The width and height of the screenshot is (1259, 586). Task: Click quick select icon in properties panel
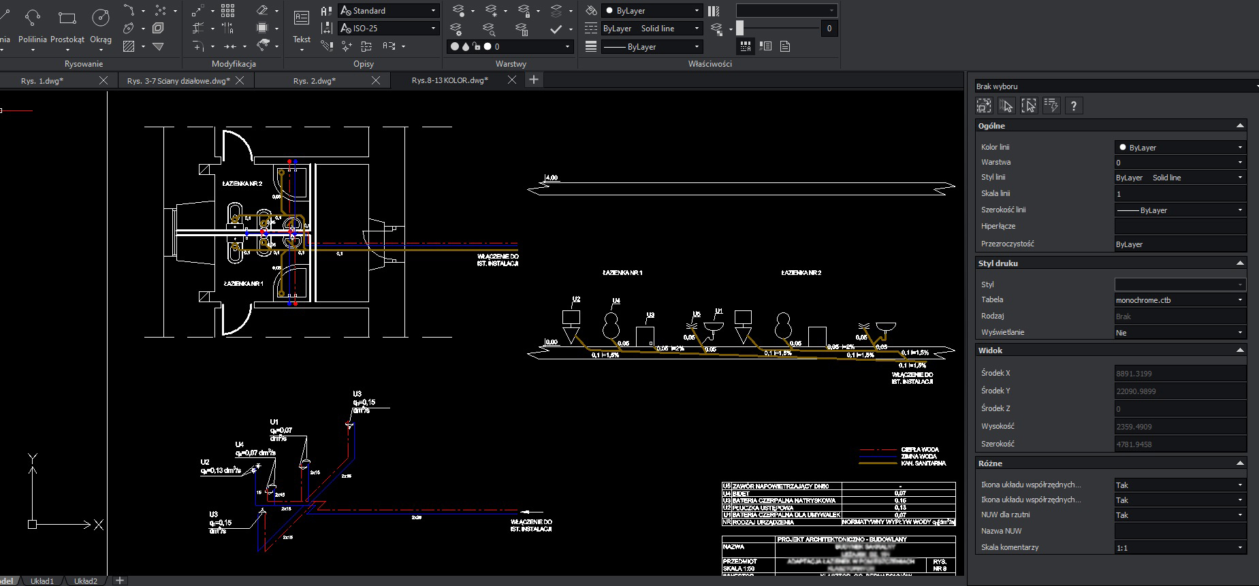1051,105
